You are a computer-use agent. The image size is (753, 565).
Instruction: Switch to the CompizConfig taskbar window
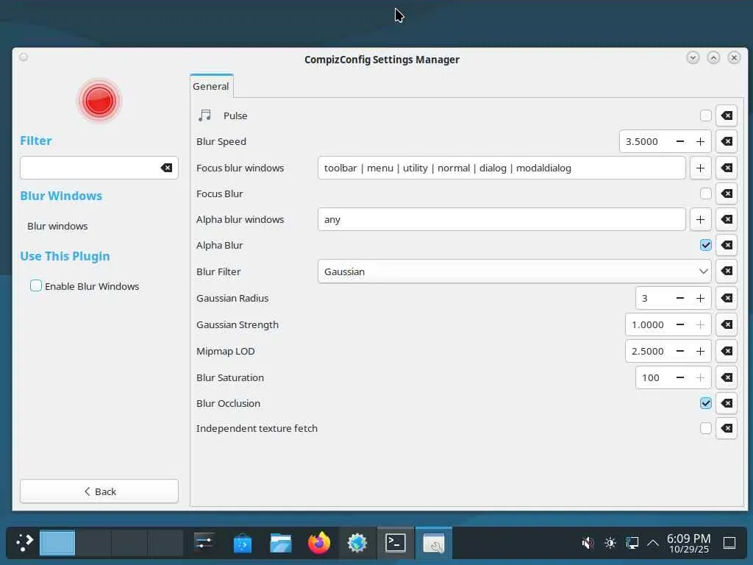[434, 543]
